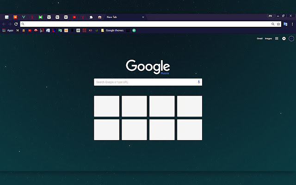Open the blue number 4 bookmark
Image resolution: width=296 pixels, height=185 pixels.
click(x=48, y=31)
